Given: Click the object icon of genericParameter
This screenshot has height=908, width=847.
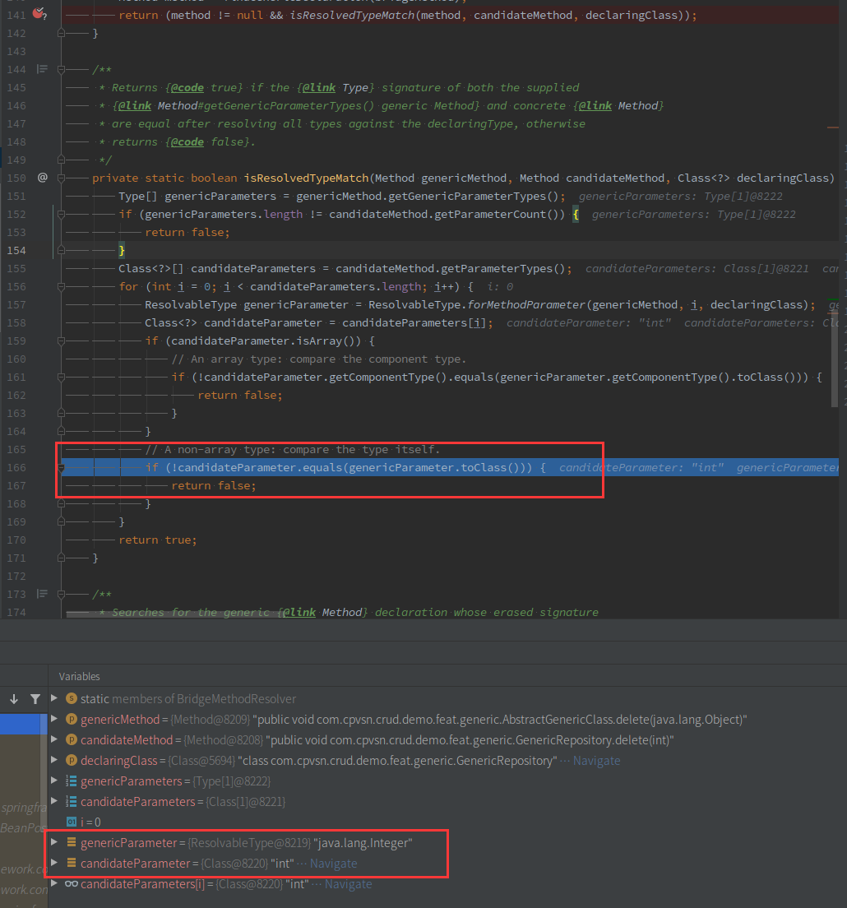Looking at the screenshot, I should coord(72,842).
